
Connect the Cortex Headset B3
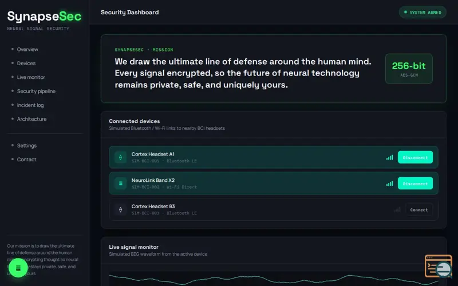(418, 210)
